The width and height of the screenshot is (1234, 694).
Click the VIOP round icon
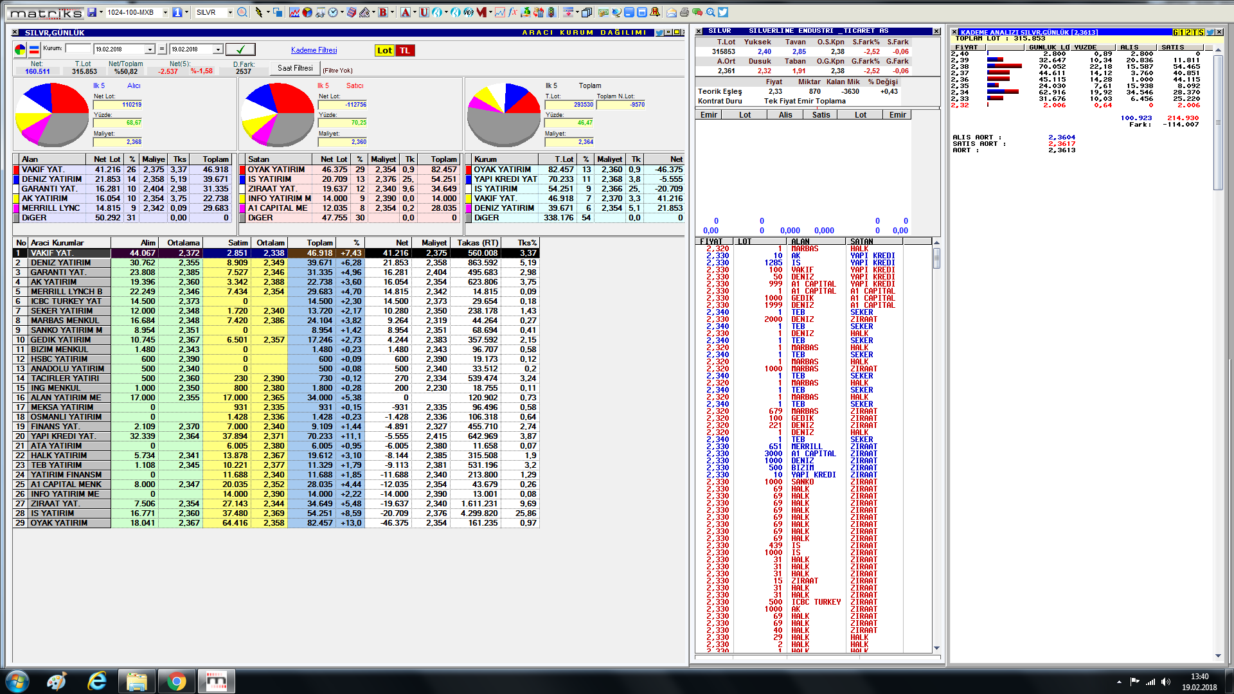[469, 12]
